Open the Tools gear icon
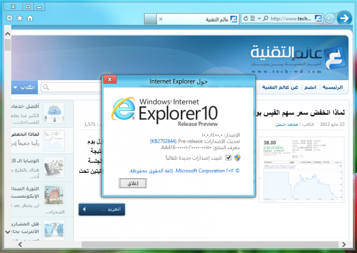The width and height of the screenshot is (357, 253). [10, 18]
